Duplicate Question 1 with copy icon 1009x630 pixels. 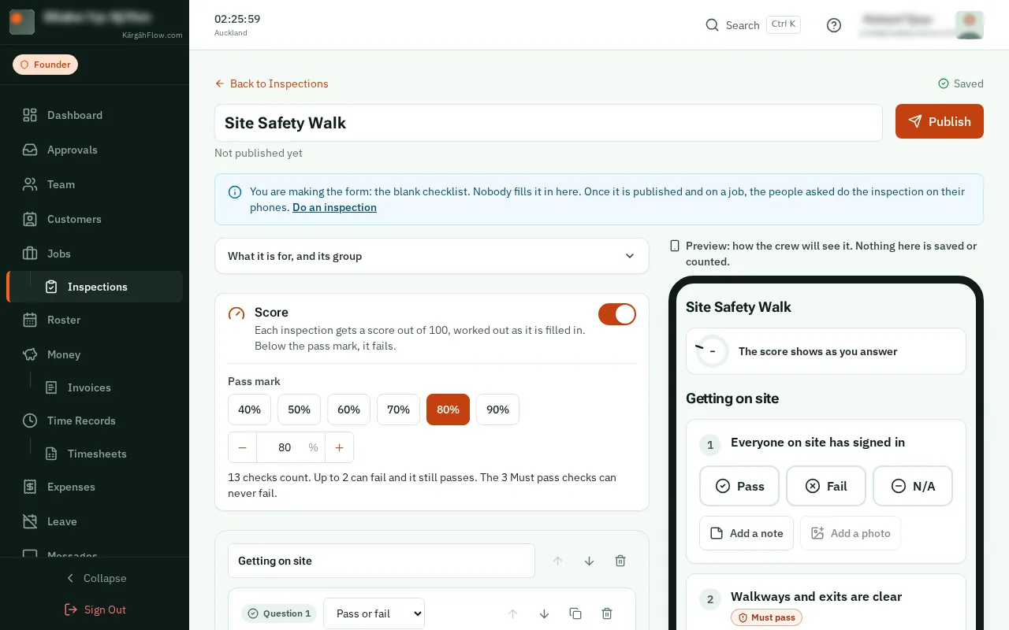click(575, 613)
